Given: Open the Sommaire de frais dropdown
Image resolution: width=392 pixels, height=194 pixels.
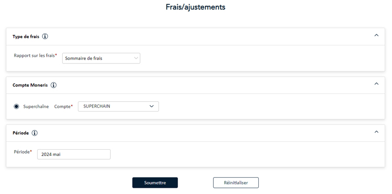Looking at the screenshot, I should (x=101, y=58).
